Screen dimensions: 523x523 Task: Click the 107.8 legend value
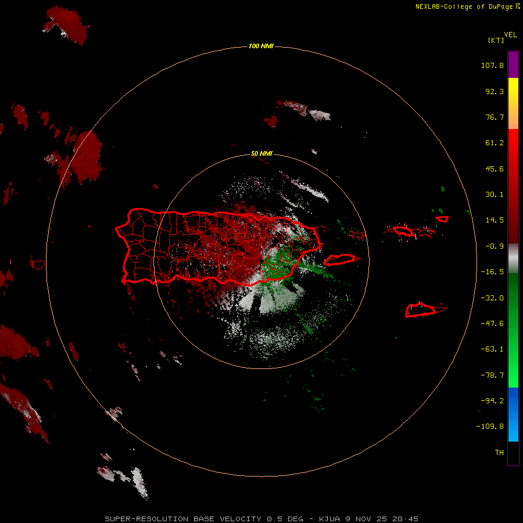click(492, 65)
